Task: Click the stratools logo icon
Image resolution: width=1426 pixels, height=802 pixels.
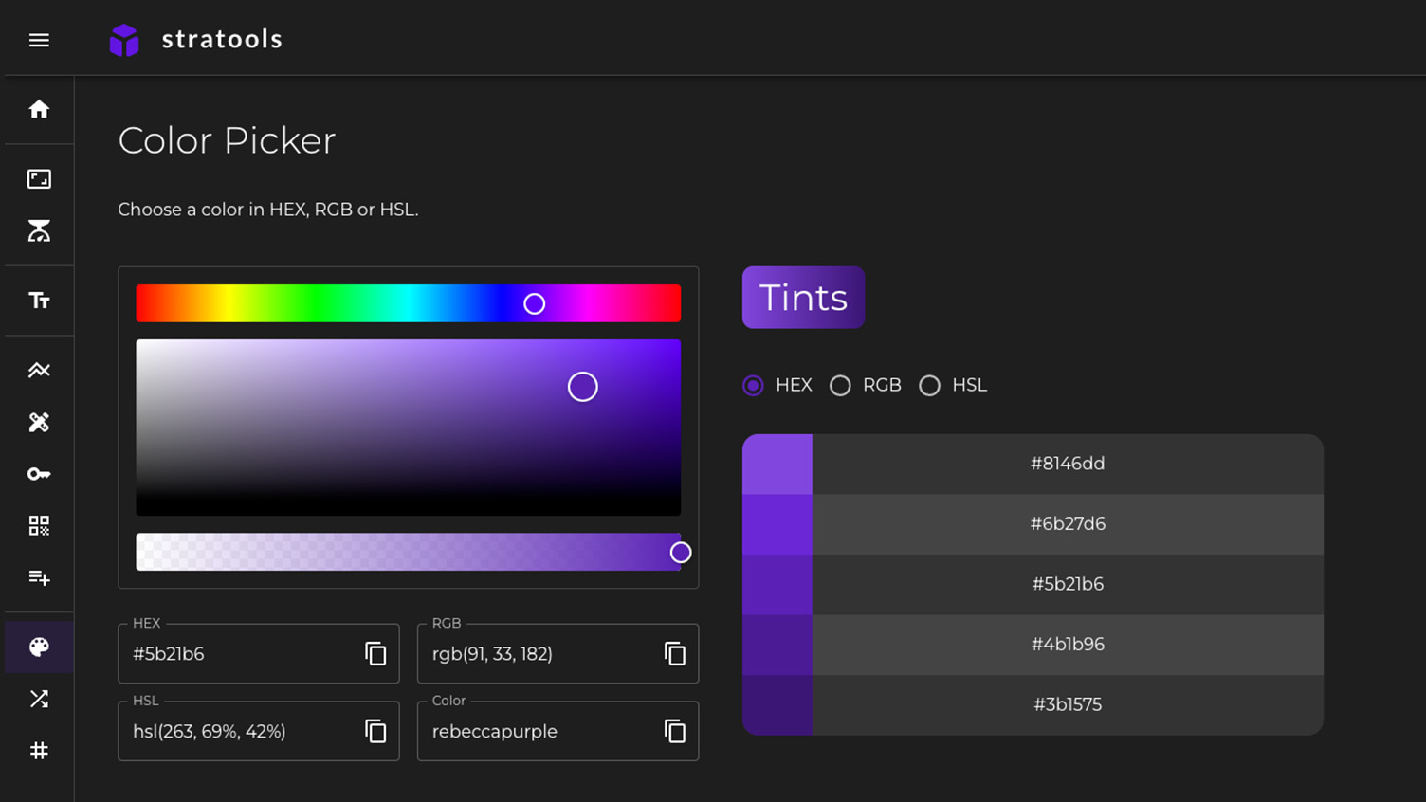Action: (x=123, y=39)
